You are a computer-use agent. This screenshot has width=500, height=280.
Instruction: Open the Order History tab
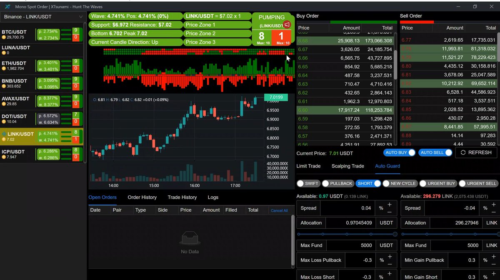tap(142, 197)
